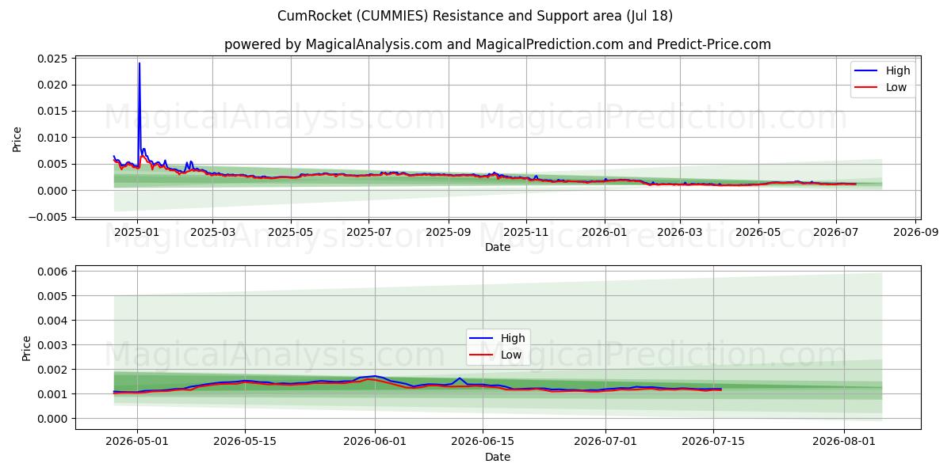Viewport: 951px width, 475px height.
Task: Click the '2026-01' x-axis tick label
Action: [x=604, y=232]
